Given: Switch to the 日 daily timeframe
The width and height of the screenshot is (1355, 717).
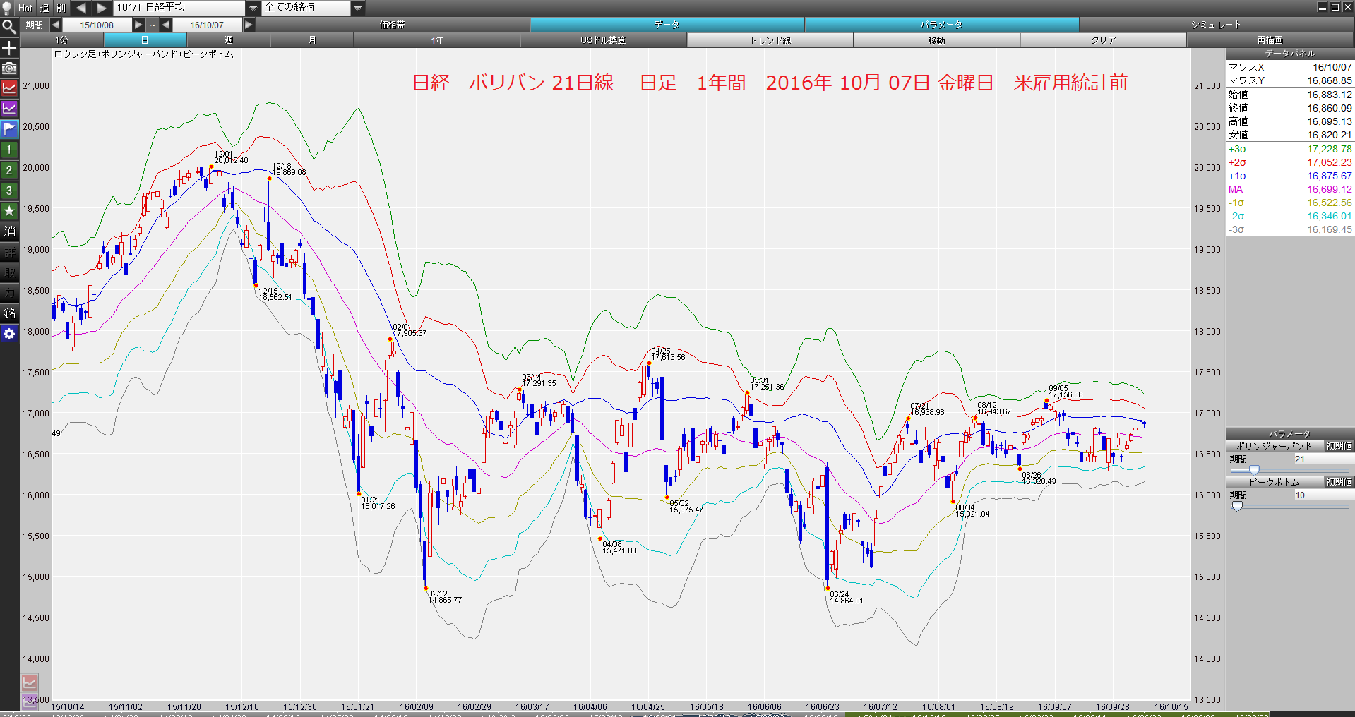Looking at the screenshot, I should coord(145,40).
